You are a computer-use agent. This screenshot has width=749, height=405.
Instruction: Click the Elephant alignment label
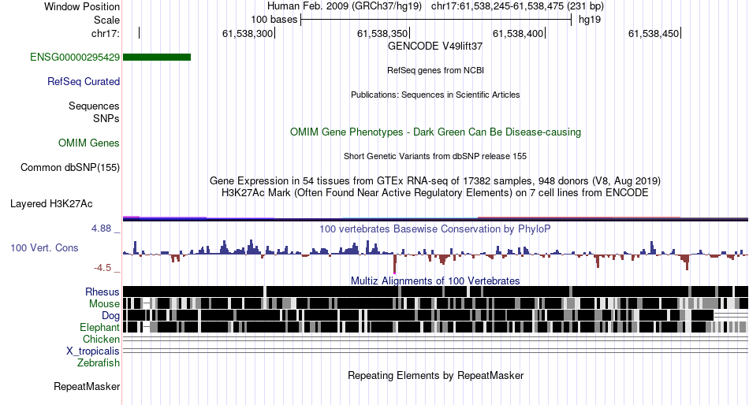click(99, 327)
